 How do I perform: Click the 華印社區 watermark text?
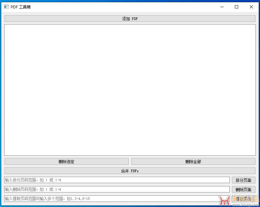click(x=245, y=199)
